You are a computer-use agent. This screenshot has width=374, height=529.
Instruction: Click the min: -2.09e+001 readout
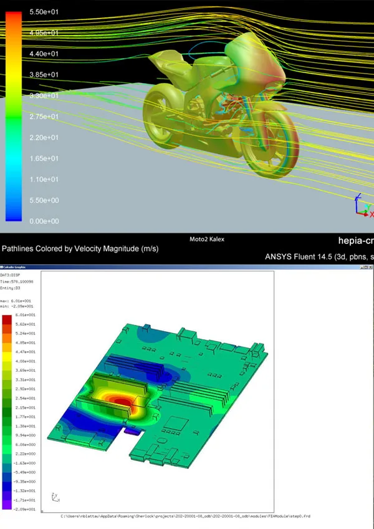17,306
